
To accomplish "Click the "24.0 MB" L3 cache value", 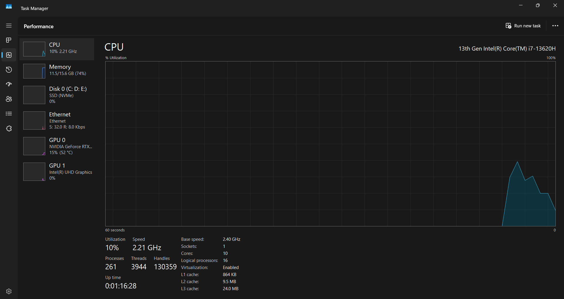I will (x=231, y=289).
